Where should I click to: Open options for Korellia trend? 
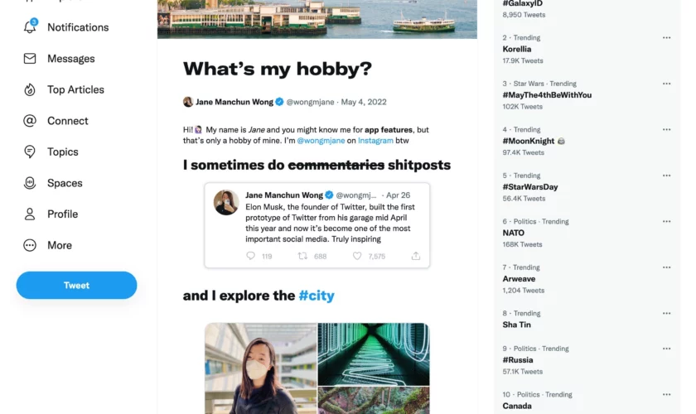pyautogui.click(x=666, y=38)
